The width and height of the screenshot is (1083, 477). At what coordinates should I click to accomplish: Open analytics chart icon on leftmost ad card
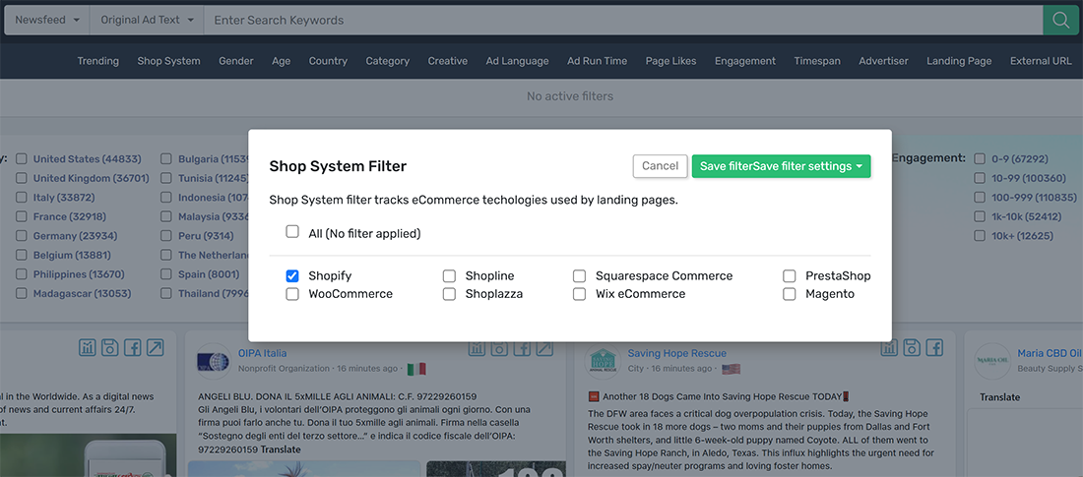click(87, 347)
